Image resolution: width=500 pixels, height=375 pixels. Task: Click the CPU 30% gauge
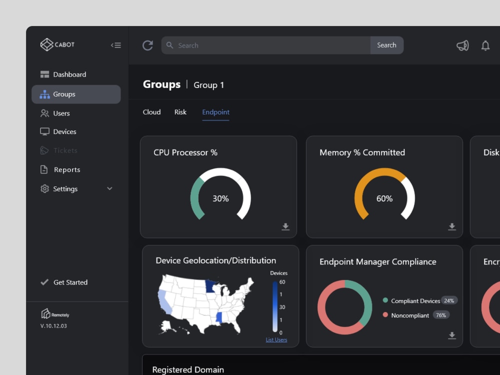pyautogui.click(x=220, y=194)
